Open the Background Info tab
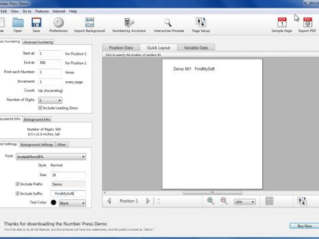This screenshot has width=319, height=239. point(37,119)
